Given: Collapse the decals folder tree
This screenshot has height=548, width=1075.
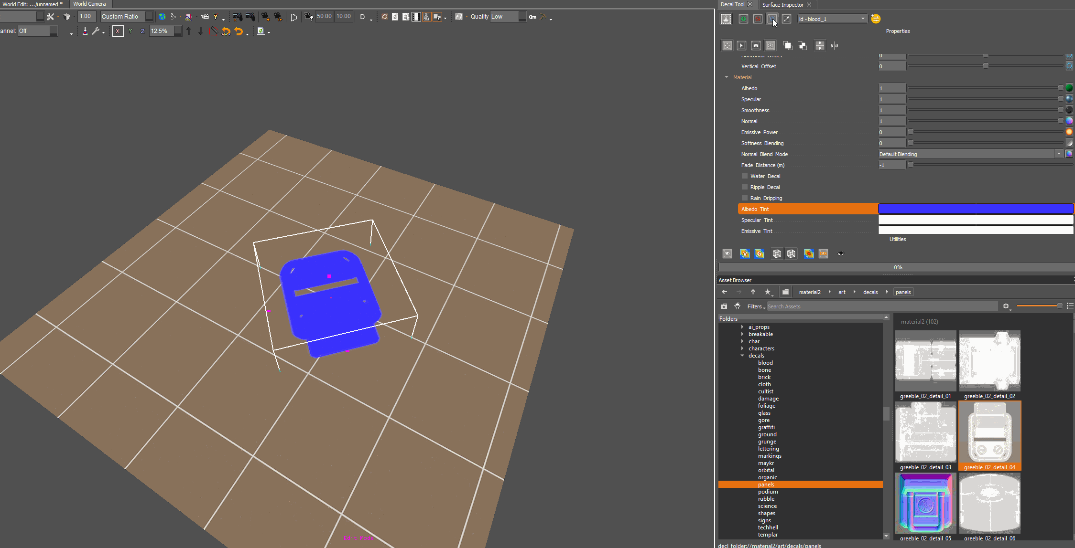Looking at the screenshot, I should coord(742,356).
